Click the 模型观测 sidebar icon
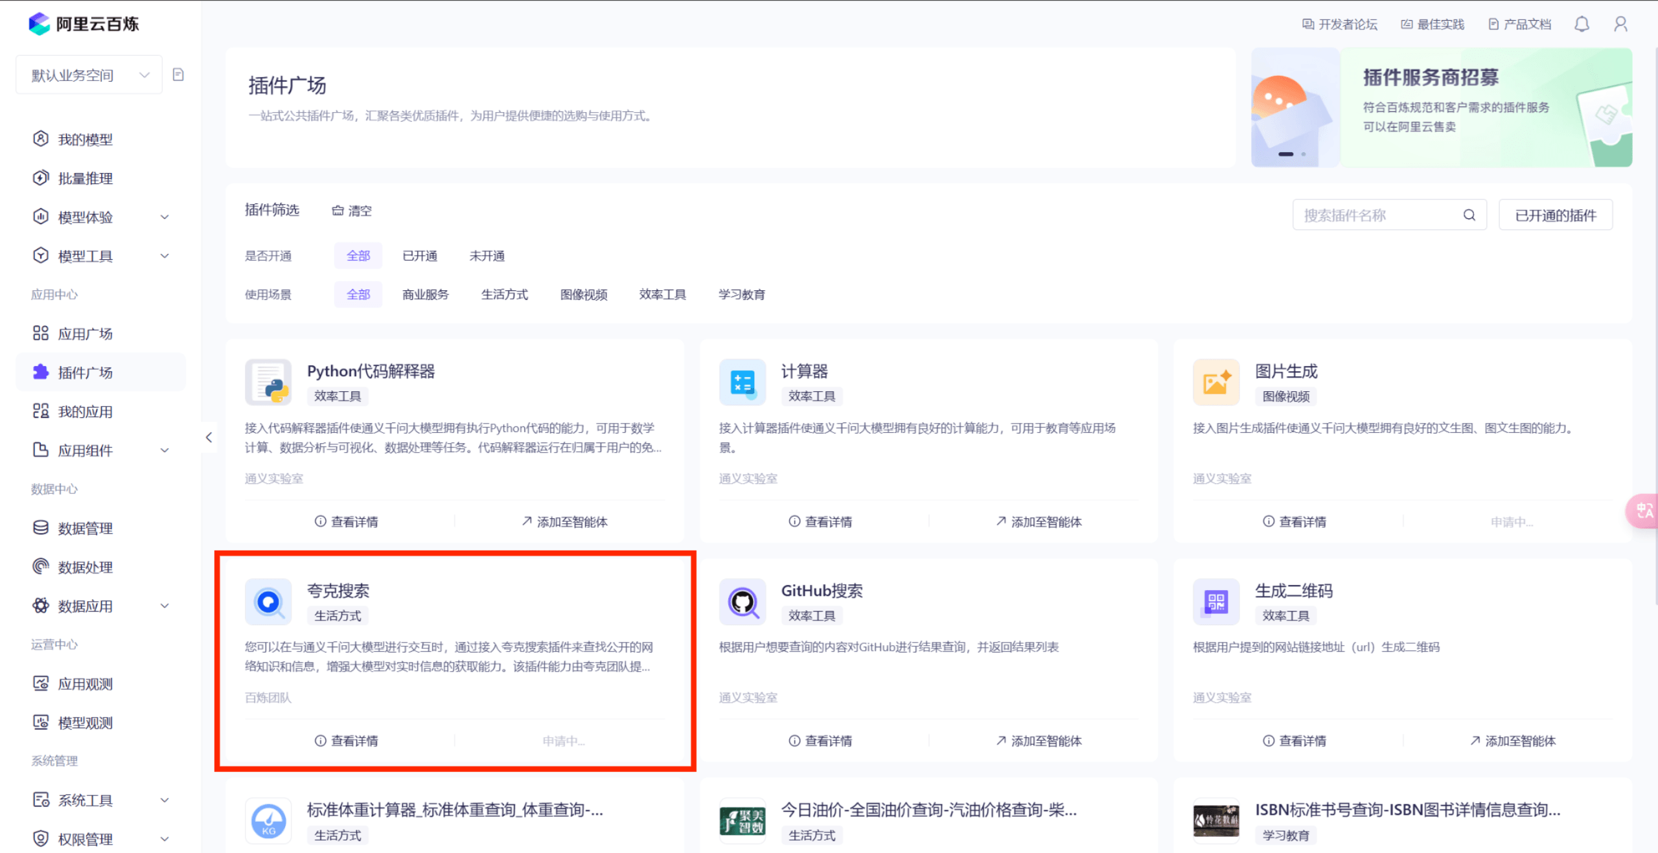1658x853 pixels. (x=41, y=722)
